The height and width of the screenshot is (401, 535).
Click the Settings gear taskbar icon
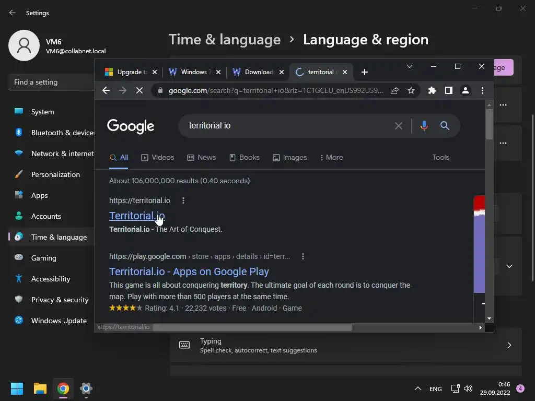(x=86, y=388)
